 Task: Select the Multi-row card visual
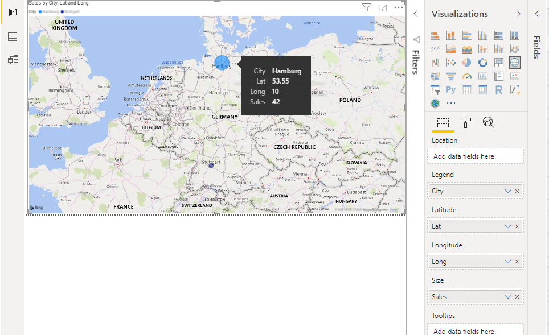pos(498,76)
